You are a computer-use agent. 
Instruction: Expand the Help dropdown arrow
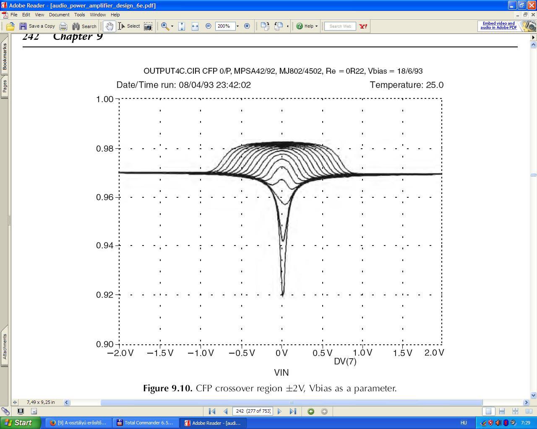pyautogui.click(x=316, y=26)
